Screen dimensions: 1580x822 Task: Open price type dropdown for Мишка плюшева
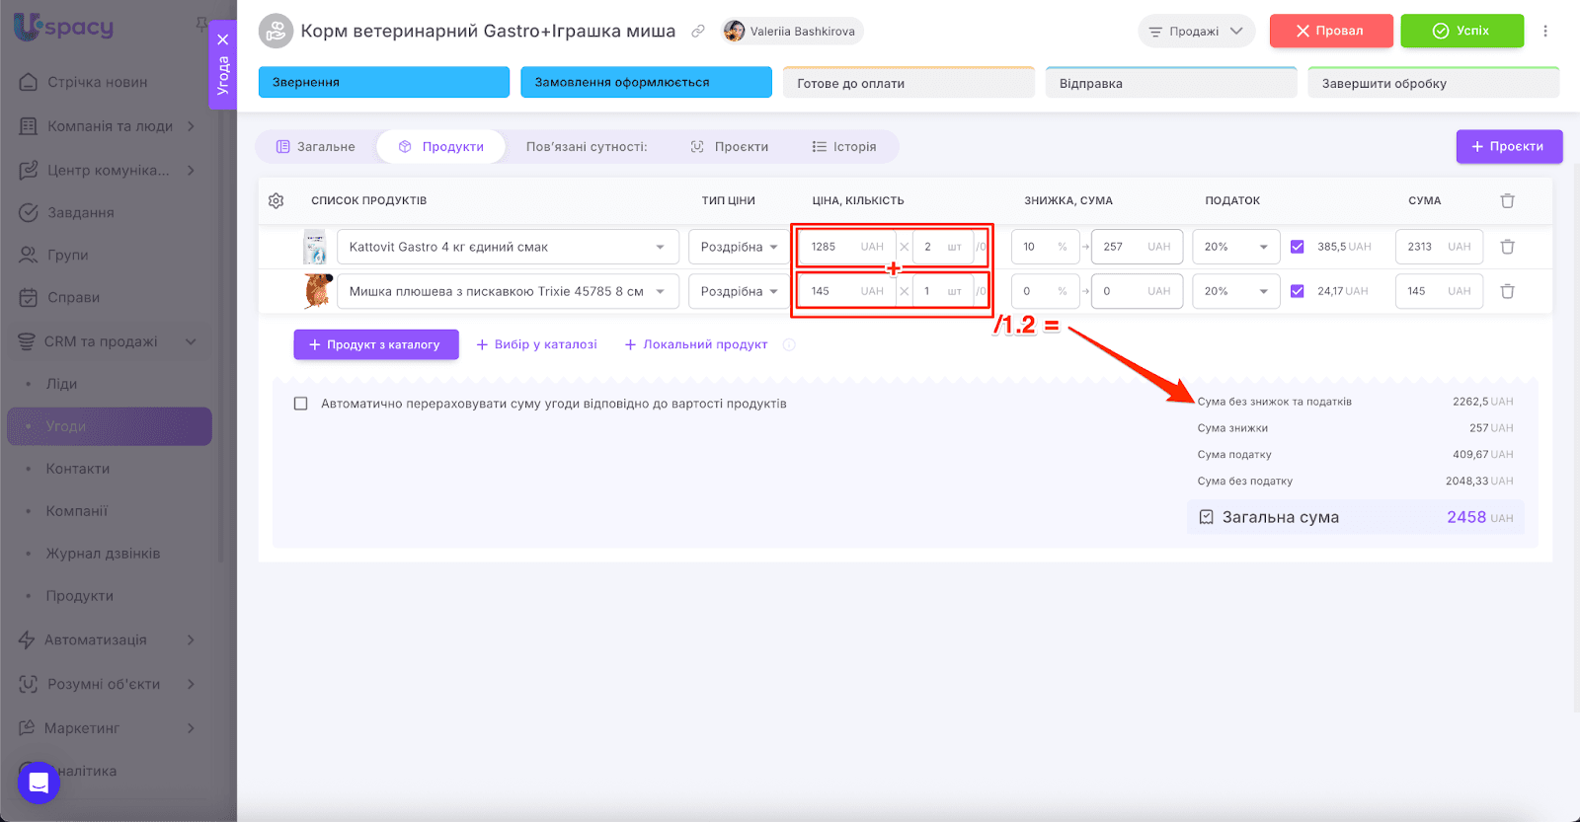739,291
